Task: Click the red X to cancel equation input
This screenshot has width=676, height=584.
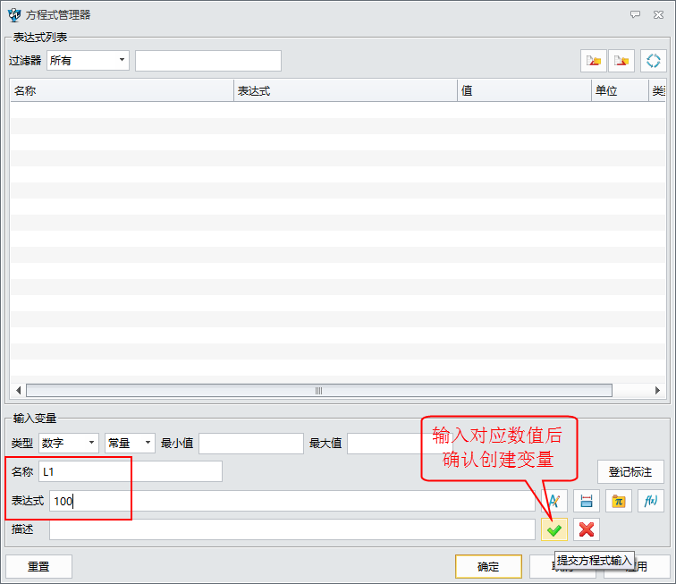Action: click(587, 529)
